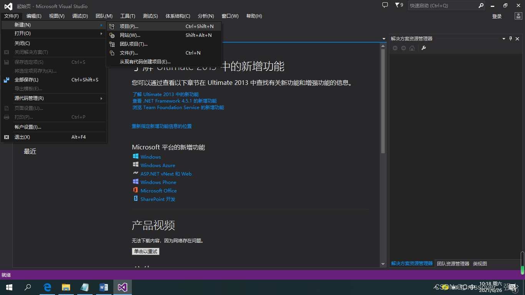
Task: Select 全部保存(L) menu item
Action: click(x=54, y=80)
